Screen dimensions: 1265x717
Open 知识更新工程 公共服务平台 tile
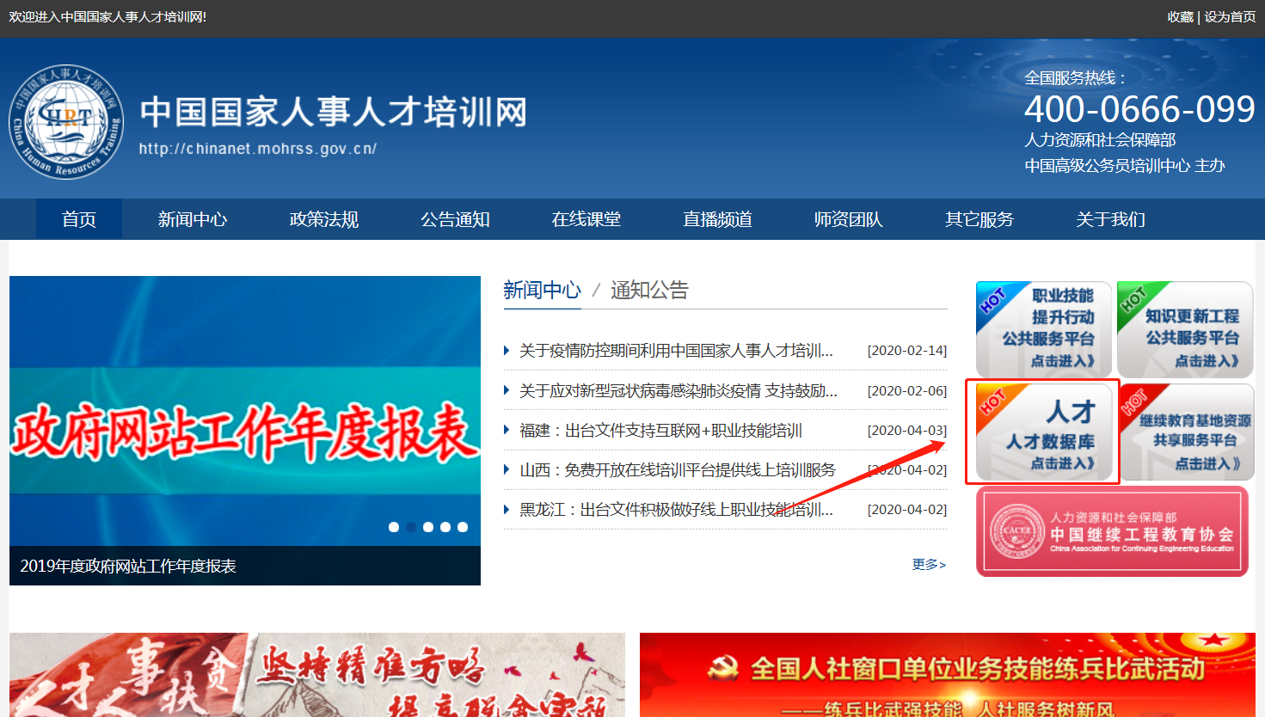click(x=1185, y=329)
